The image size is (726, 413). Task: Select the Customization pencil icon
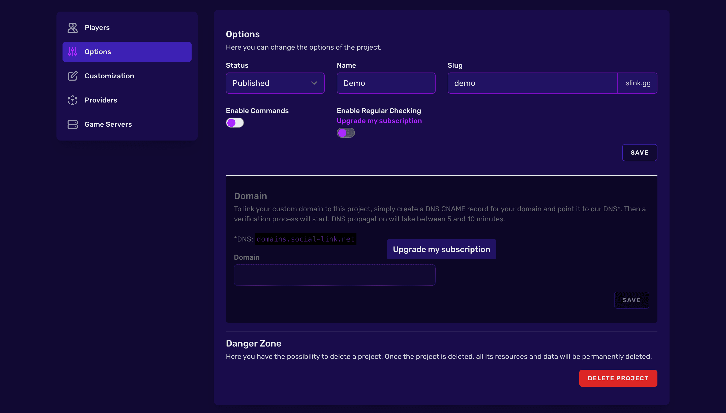pyautogui.click(x=73, y=76)
